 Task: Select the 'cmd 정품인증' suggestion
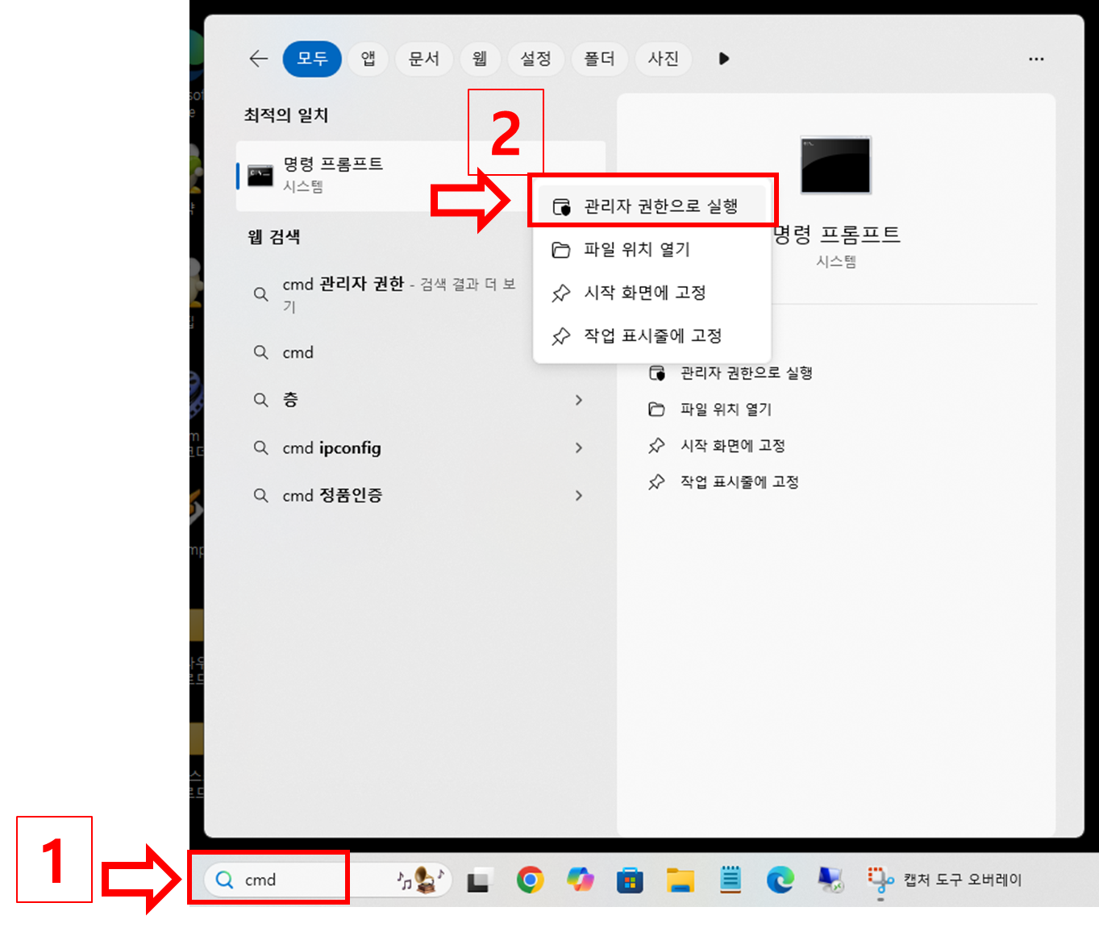tap(419, 495)
